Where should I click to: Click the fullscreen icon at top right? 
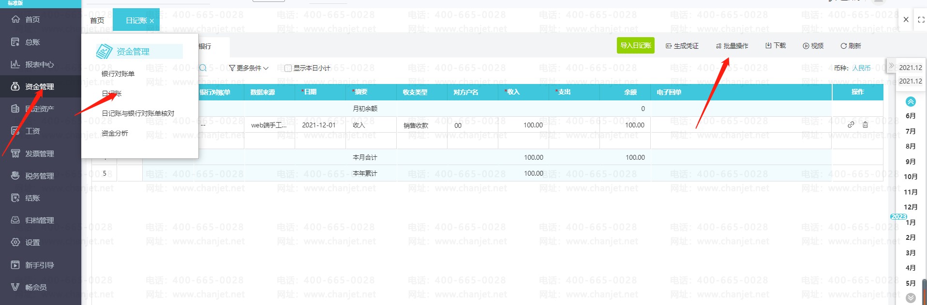click(x=921, y=20)
